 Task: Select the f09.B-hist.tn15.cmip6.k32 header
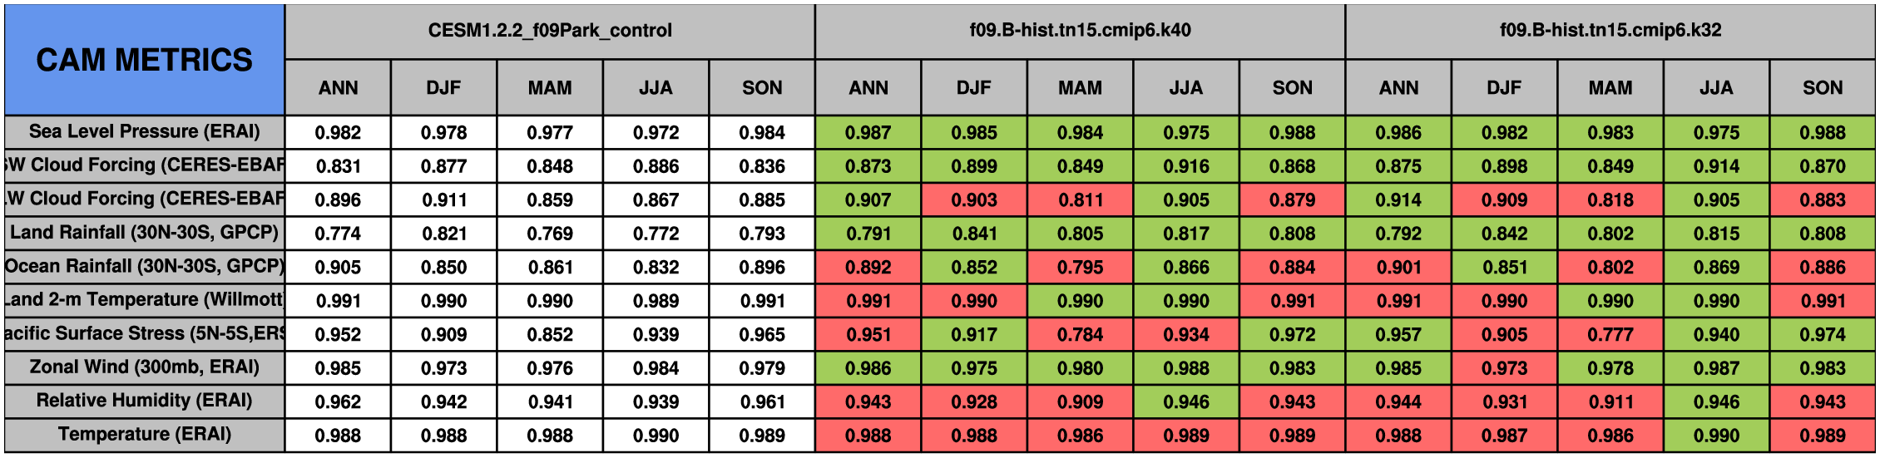pos(1610,31)
